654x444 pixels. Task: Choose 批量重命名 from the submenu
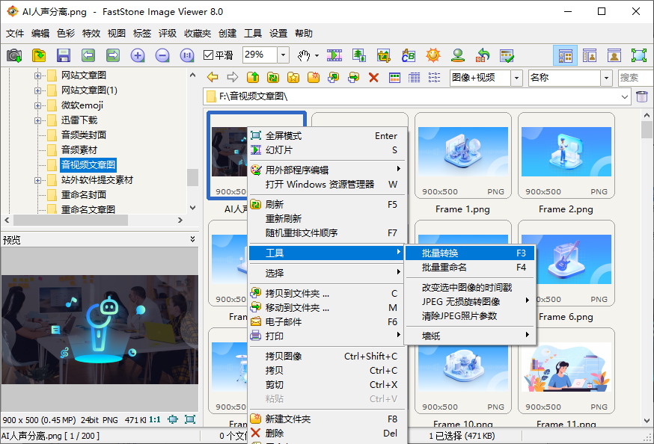(x=444, y=268)
